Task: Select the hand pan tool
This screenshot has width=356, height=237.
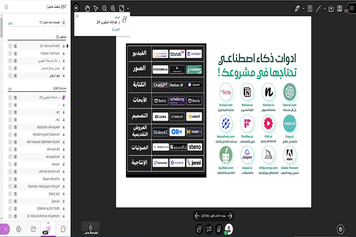Action: click(x=88, y=8)
